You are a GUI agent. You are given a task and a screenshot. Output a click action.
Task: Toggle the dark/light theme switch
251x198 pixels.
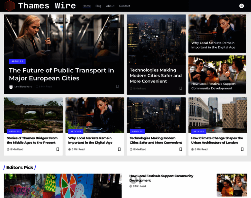241,6
